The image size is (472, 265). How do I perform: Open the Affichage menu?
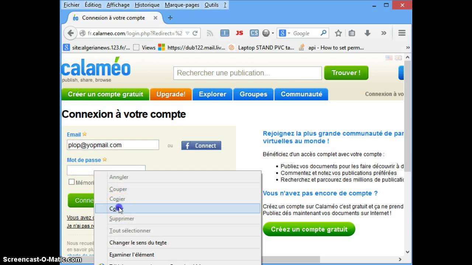click(118, 5)
